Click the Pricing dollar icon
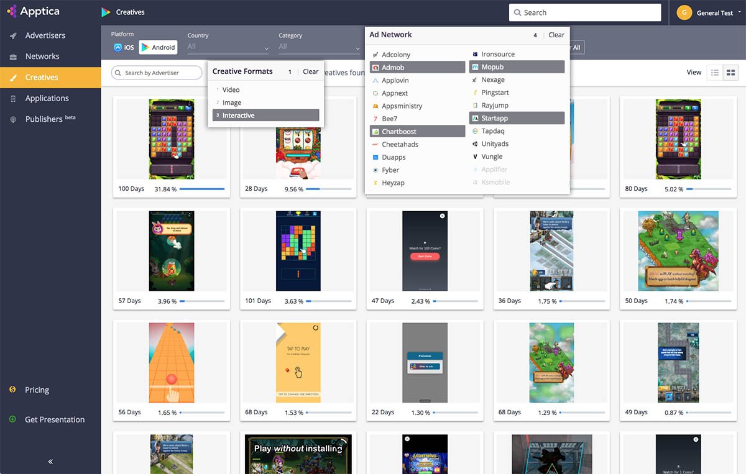The width and height of the screenshot is (746, 474). pos(12,390)
